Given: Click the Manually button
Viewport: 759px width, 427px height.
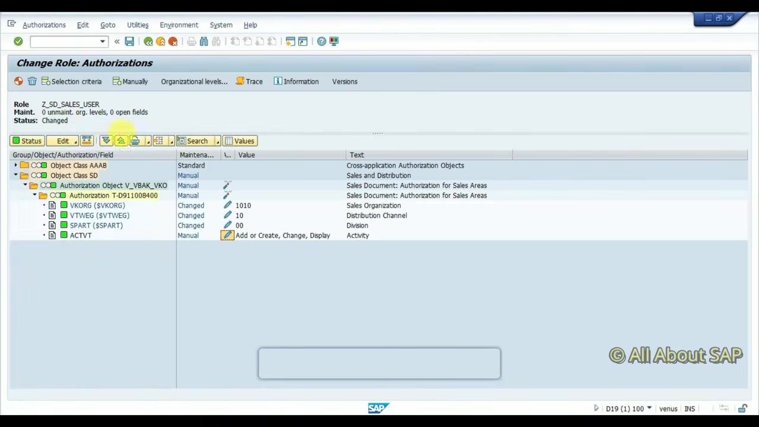Looking at the screenshot, I should tap(130, 81).
